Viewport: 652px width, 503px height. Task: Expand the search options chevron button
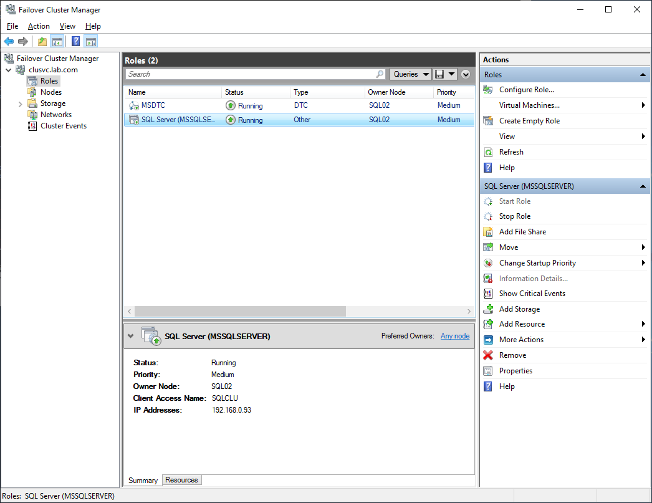pos(466,74)
